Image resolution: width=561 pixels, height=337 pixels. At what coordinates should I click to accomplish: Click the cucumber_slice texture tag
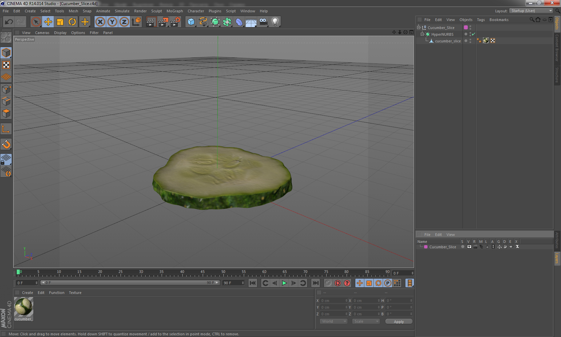click(486, 41)
